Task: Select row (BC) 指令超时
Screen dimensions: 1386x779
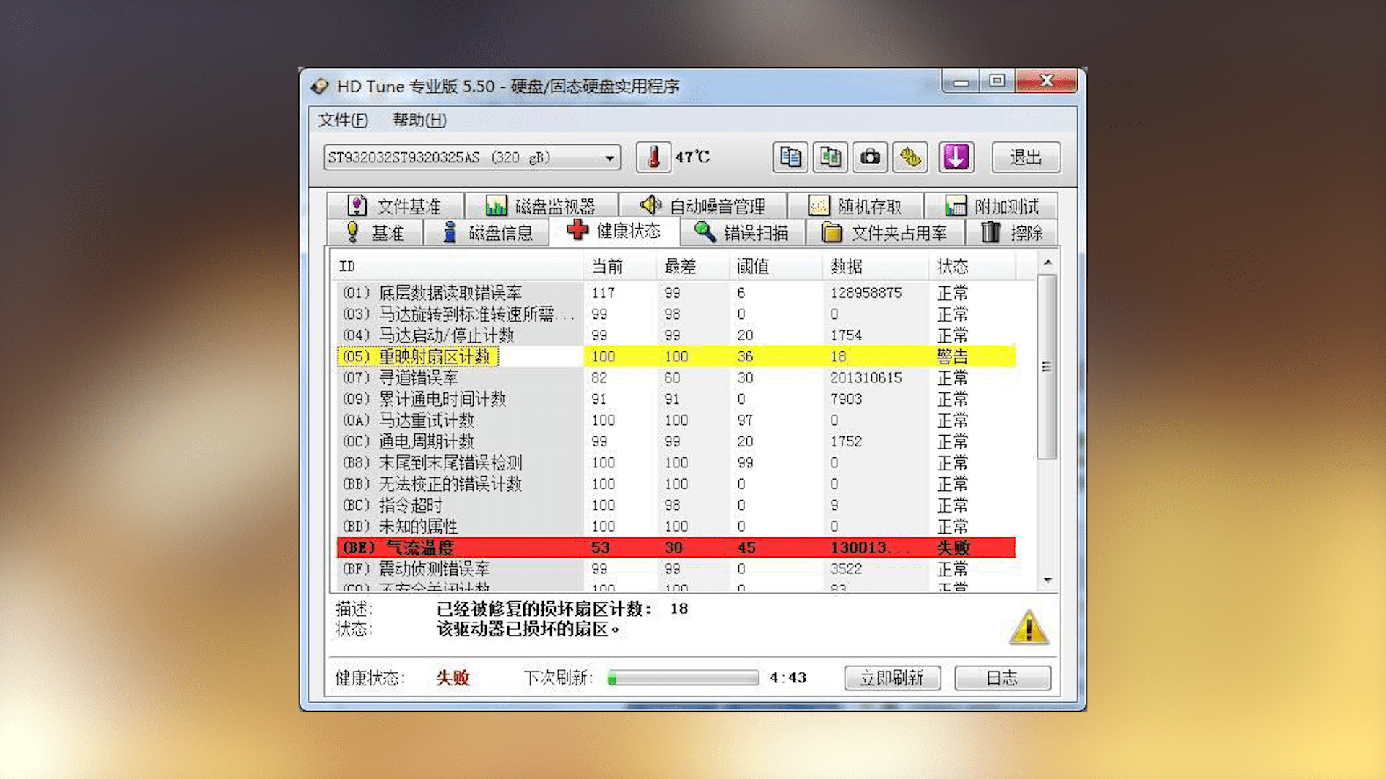Action: click(x=676, y=505)
